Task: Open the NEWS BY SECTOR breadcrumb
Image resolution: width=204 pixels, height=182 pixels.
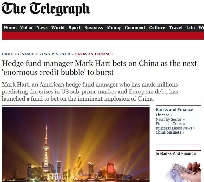Action: pos(54,54)
